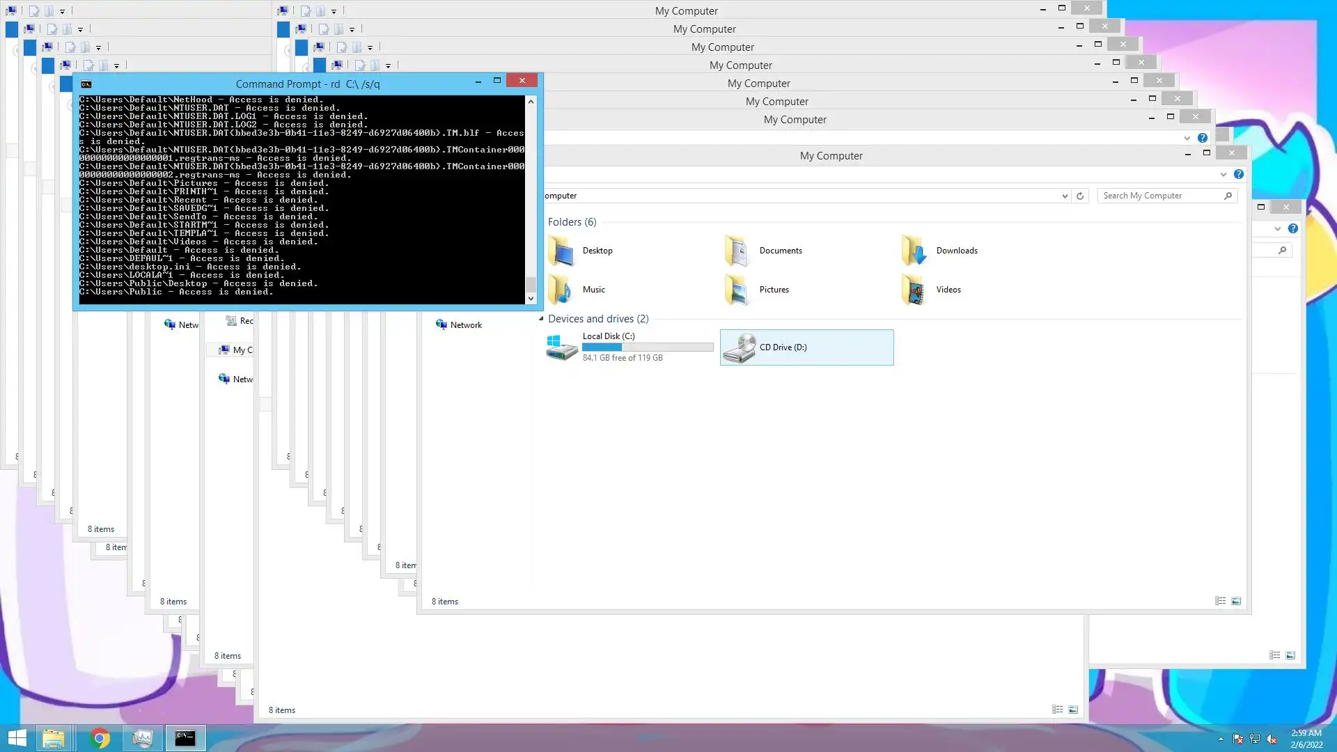1337x752 pixels.
Task: Expand the ribbon with the chevron
Action: pyautogui.click(x=1223, y=174)
